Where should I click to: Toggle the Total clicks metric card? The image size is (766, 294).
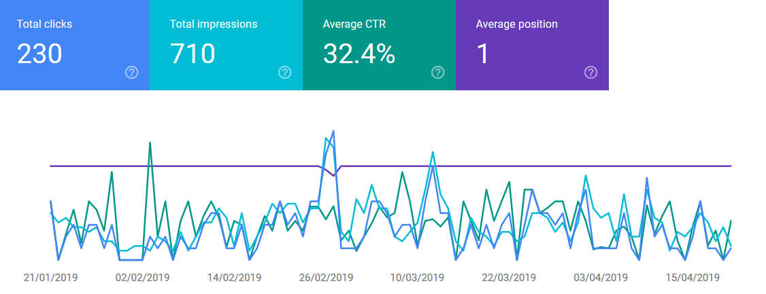point(75,45)
